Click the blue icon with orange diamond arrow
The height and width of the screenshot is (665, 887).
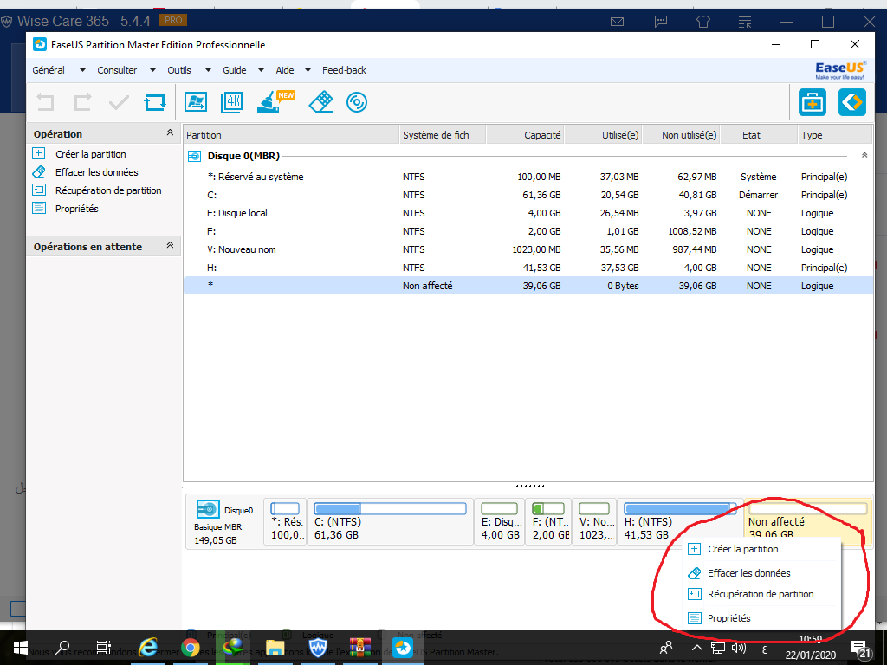pyautogui.click(x=852, y=102)
